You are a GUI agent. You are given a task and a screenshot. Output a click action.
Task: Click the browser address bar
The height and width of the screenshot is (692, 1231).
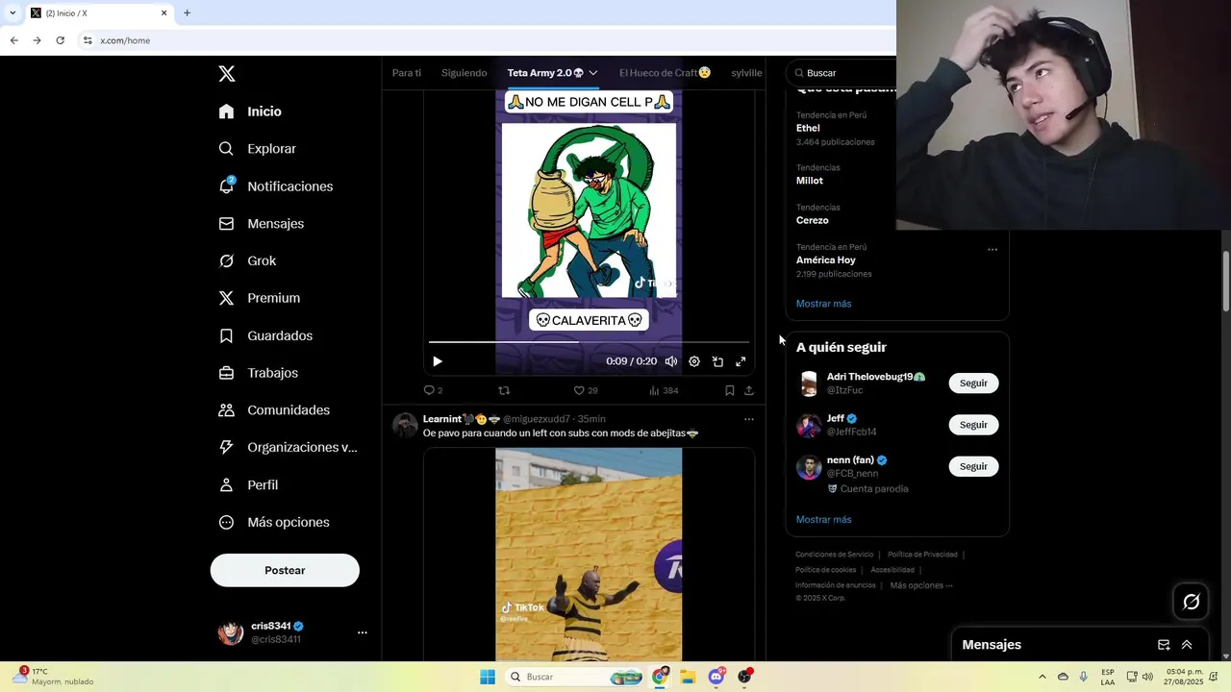pyautogui.click(x=486, y=40)
